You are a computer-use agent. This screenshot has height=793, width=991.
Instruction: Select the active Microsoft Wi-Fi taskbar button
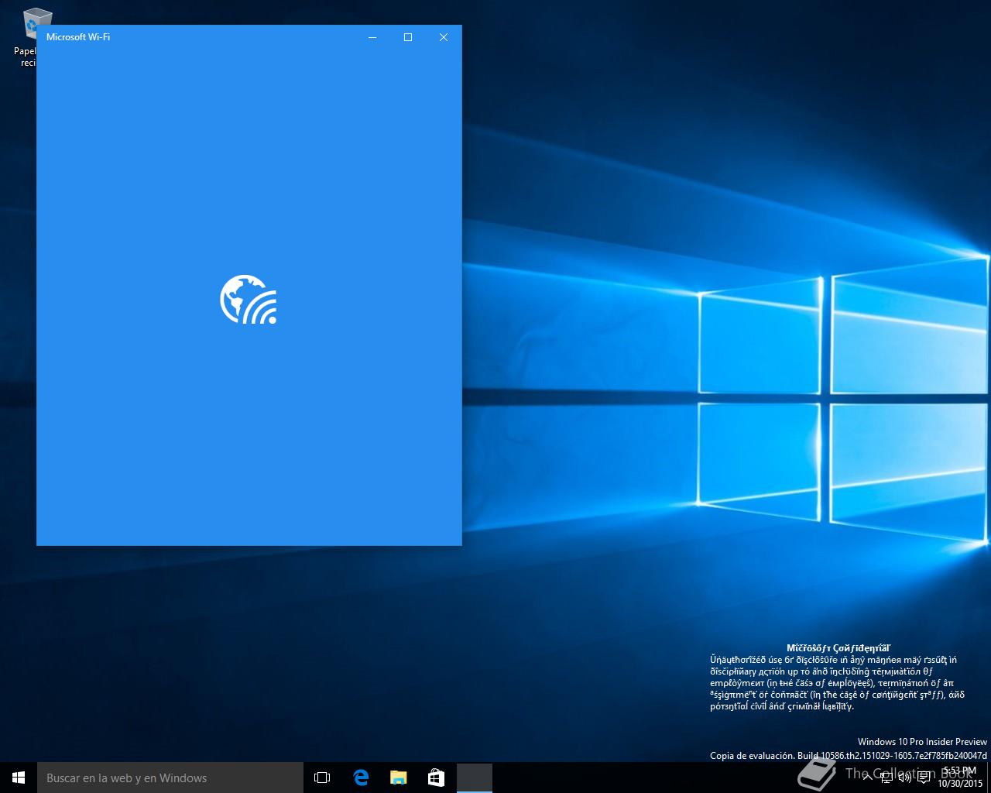coord(474,778)
